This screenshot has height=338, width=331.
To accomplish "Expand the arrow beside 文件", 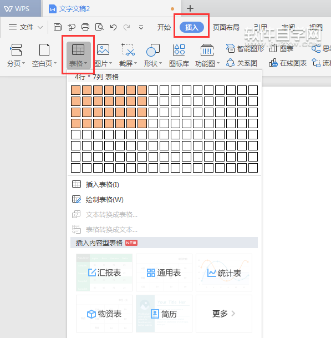I will tap(40, 27).
